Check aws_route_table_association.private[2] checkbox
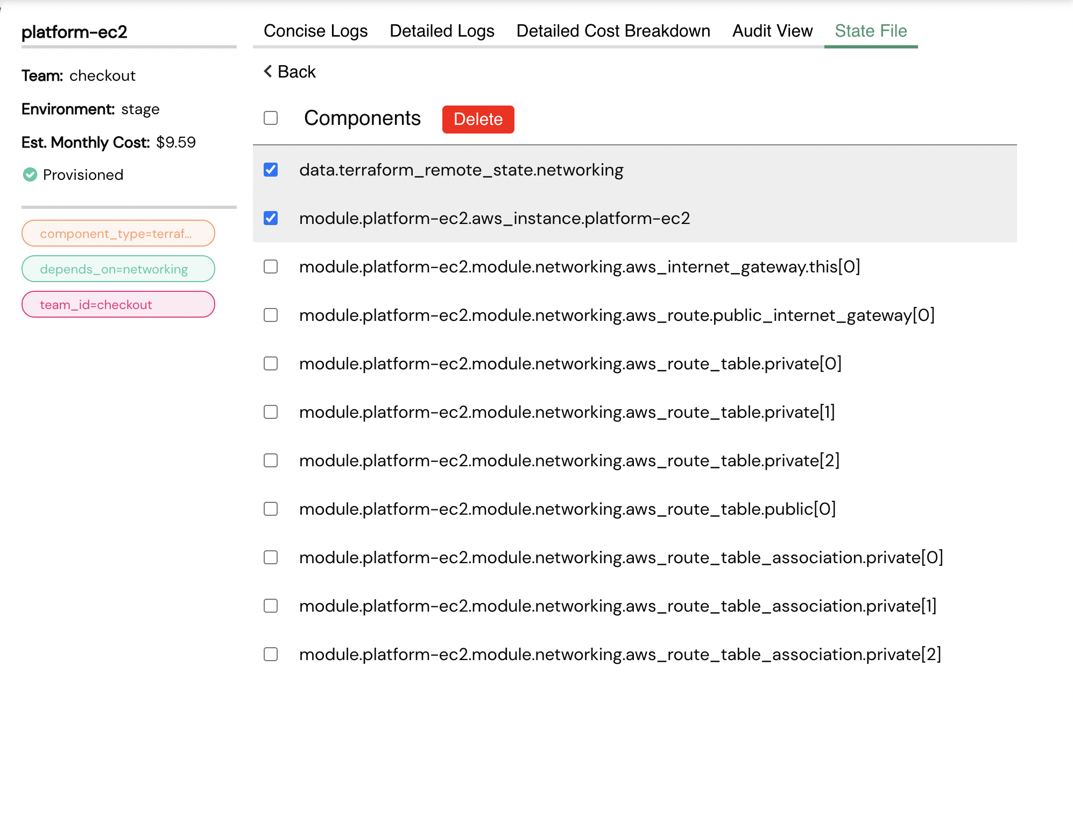 [x=271, y=654]
